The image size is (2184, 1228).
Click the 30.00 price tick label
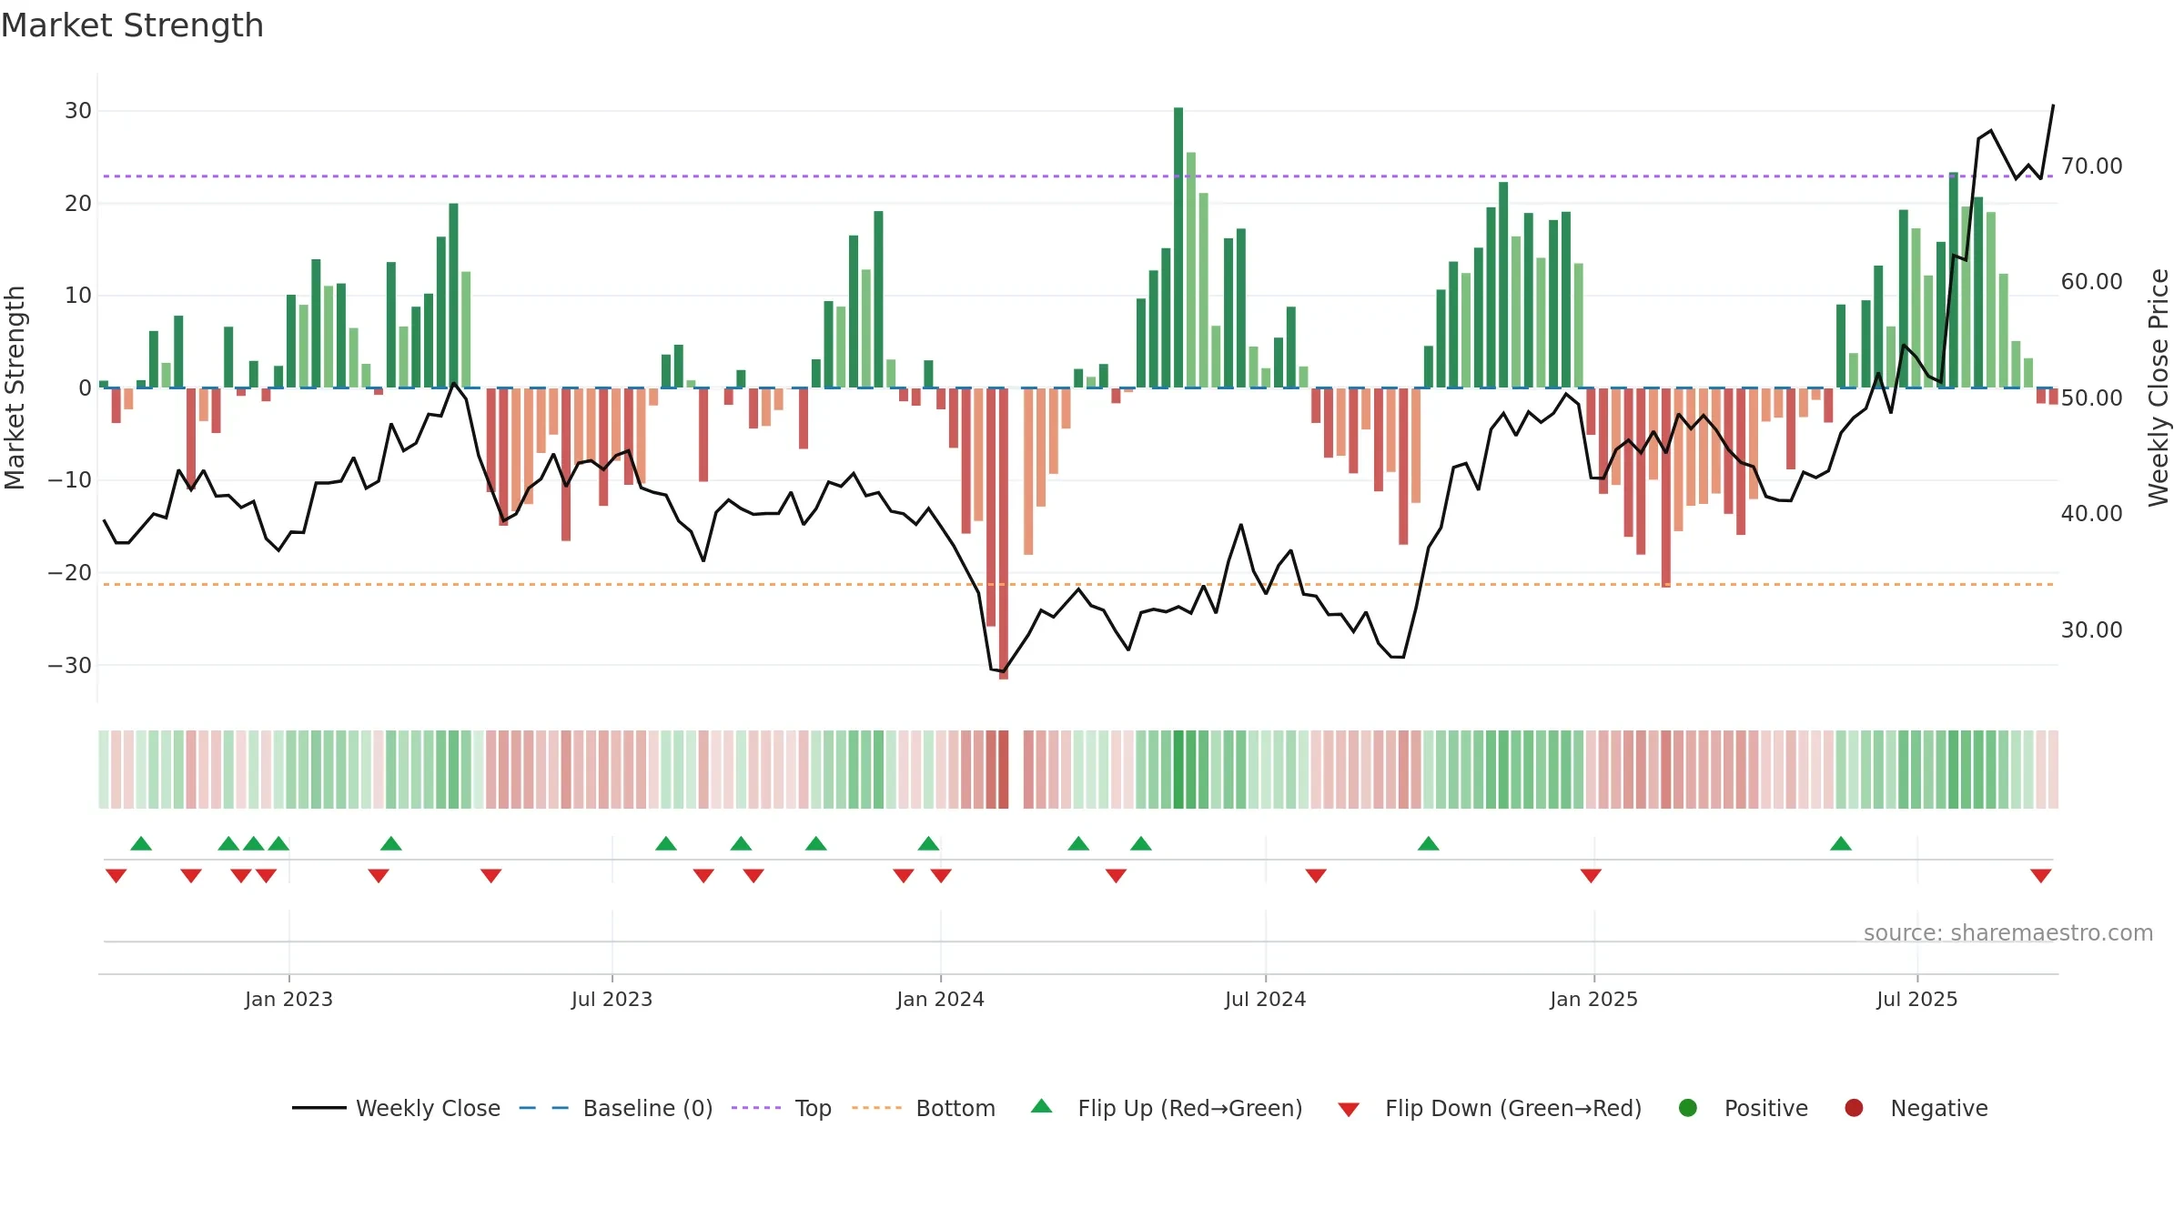click(x=2091, y=629)
